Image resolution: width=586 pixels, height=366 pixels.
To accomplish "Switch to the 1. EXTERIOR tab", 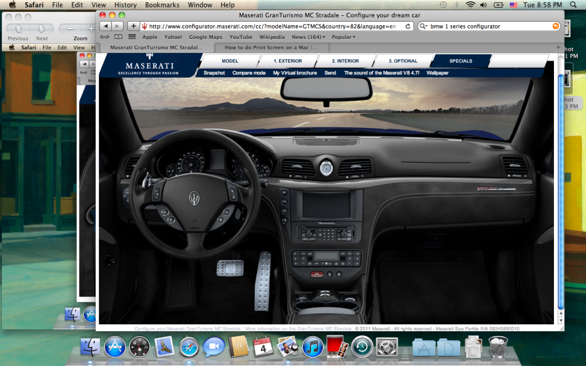I will pos(288,61).
